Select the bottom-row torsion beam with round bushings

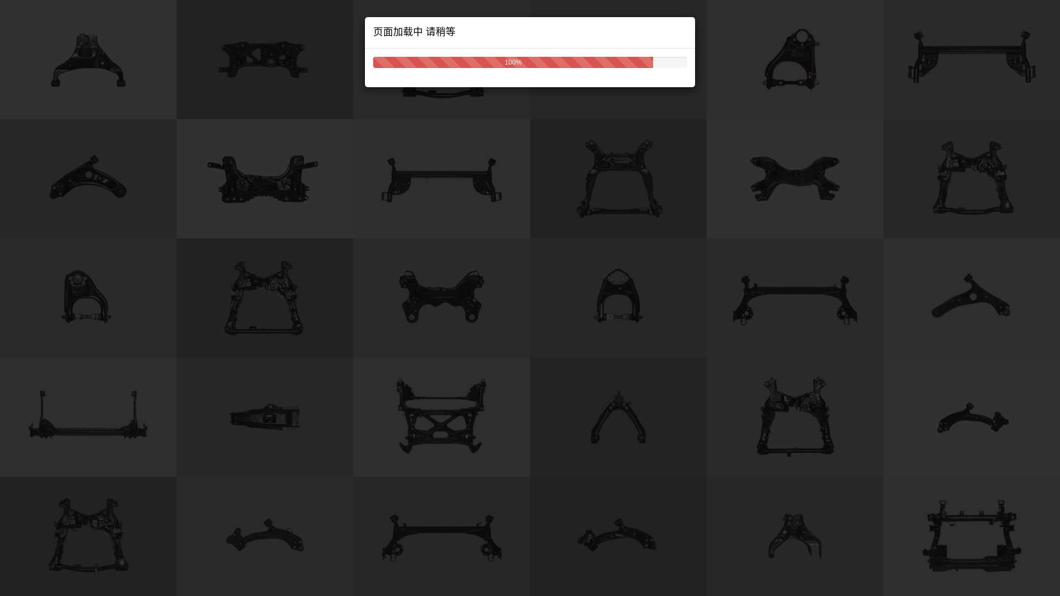click(442, 538)
